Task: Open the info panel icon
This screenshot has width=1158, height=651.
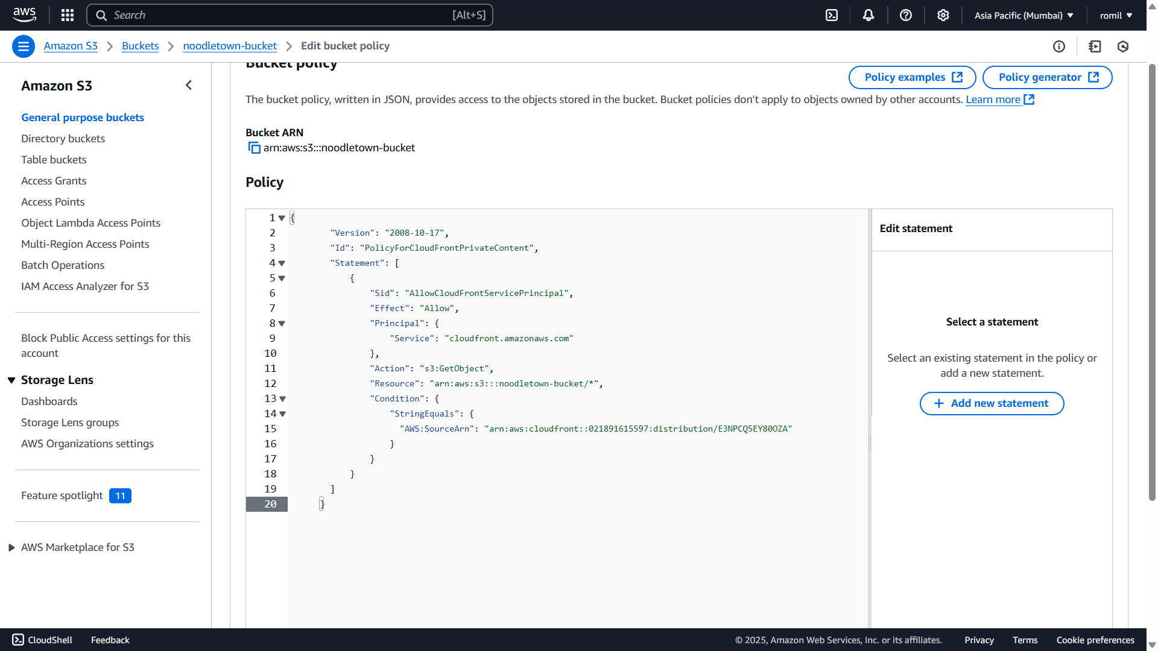Action: (x=1059, y=46)
